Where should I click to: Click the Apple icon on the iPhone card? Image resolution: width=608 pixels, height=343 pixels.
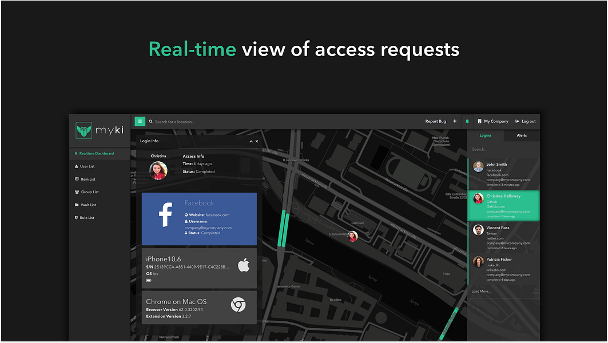244,265
